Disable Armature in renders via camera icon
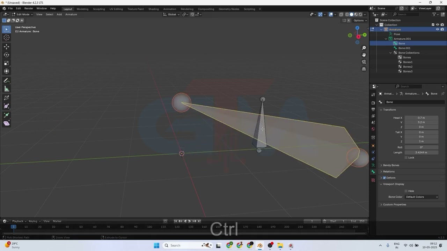This screenshot has width=447, height=251. point(442,30)
